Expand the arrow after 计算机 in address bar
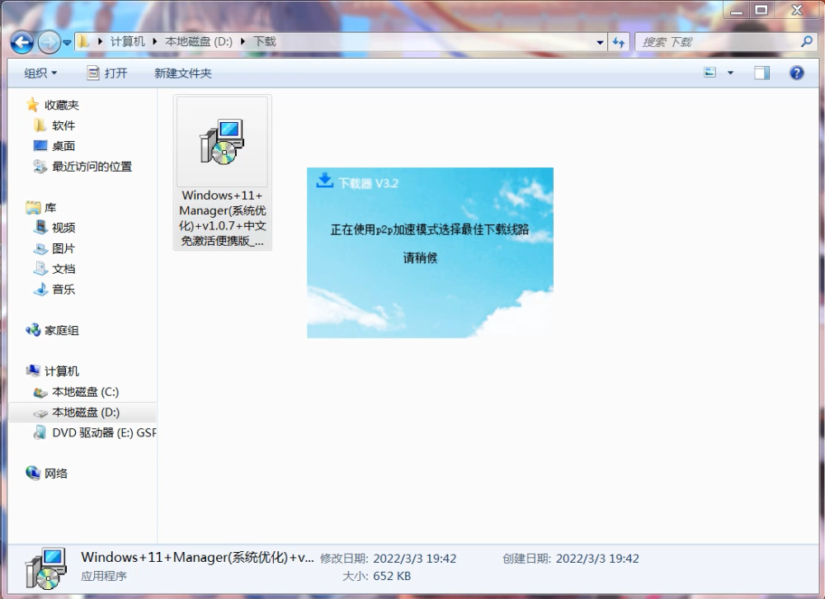The height and width of the screenshot is (599, 825). tap(155, 41)
